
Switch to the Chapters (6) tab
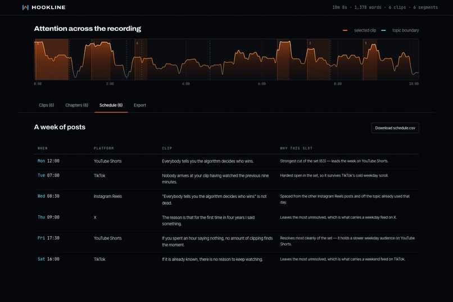(76, 105)
